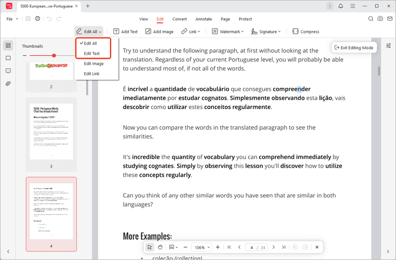This screenshot has width=396, height=260.
Task: Click the notification bell icon
Action: click(341, 6)
